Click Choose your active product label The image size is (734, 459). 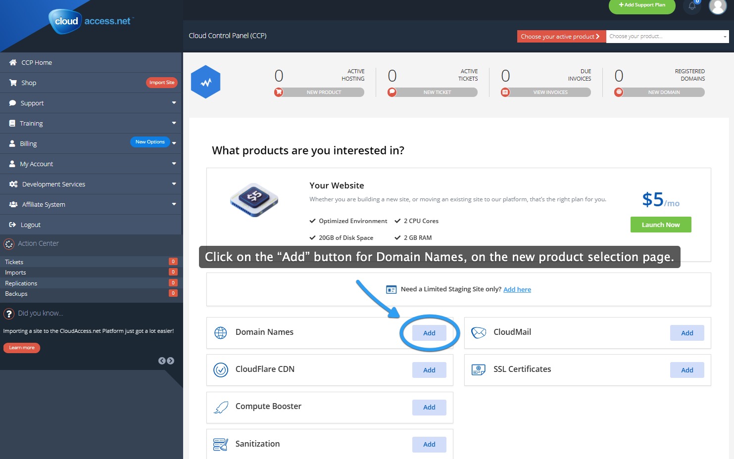pos(562,37)
